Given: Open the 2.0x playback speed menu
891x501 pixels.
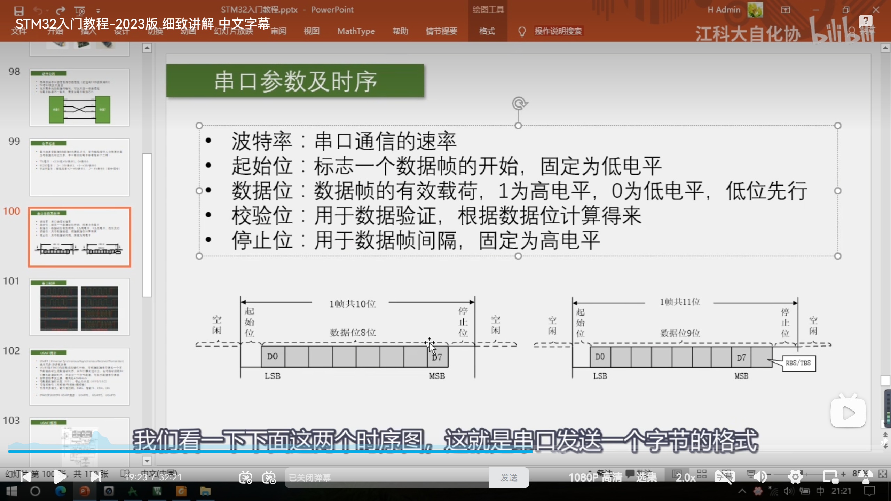Looking at the screenshot, I should click(x=686, y=478).
